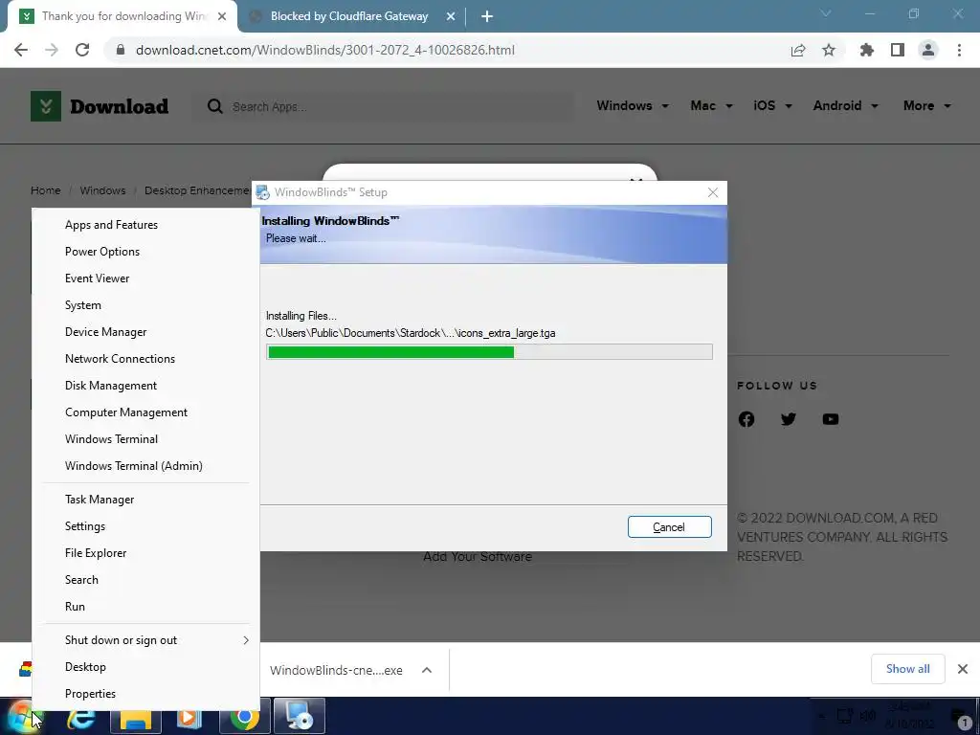
Task: Open Apps and Features from the menu
Action: pyautogui.click(x=146, y=224)
